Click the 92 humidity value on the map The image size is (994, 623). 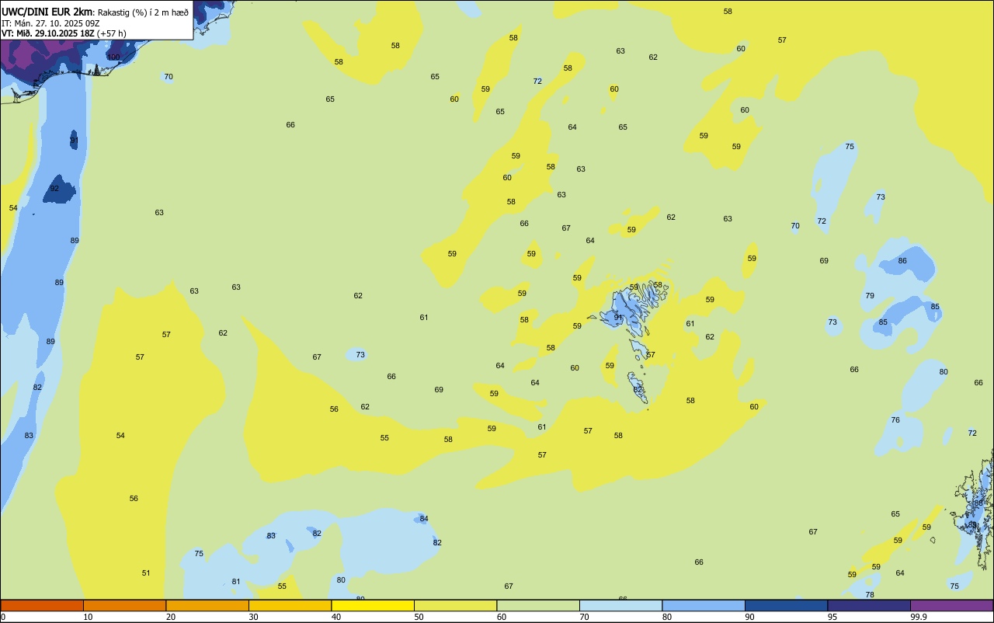[x=54, y=188]
